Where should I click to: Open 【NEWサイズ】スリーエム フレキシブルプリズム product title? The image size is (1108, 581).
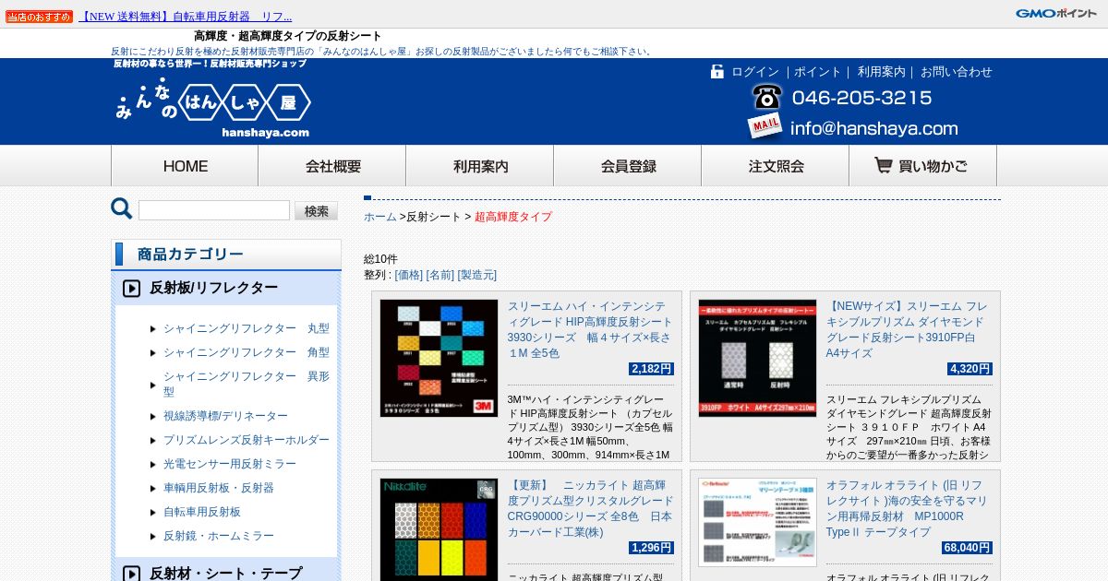point(909,329)
